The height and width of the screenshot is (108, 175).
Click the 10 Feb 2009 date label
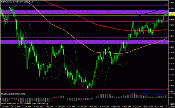(82, 107)
